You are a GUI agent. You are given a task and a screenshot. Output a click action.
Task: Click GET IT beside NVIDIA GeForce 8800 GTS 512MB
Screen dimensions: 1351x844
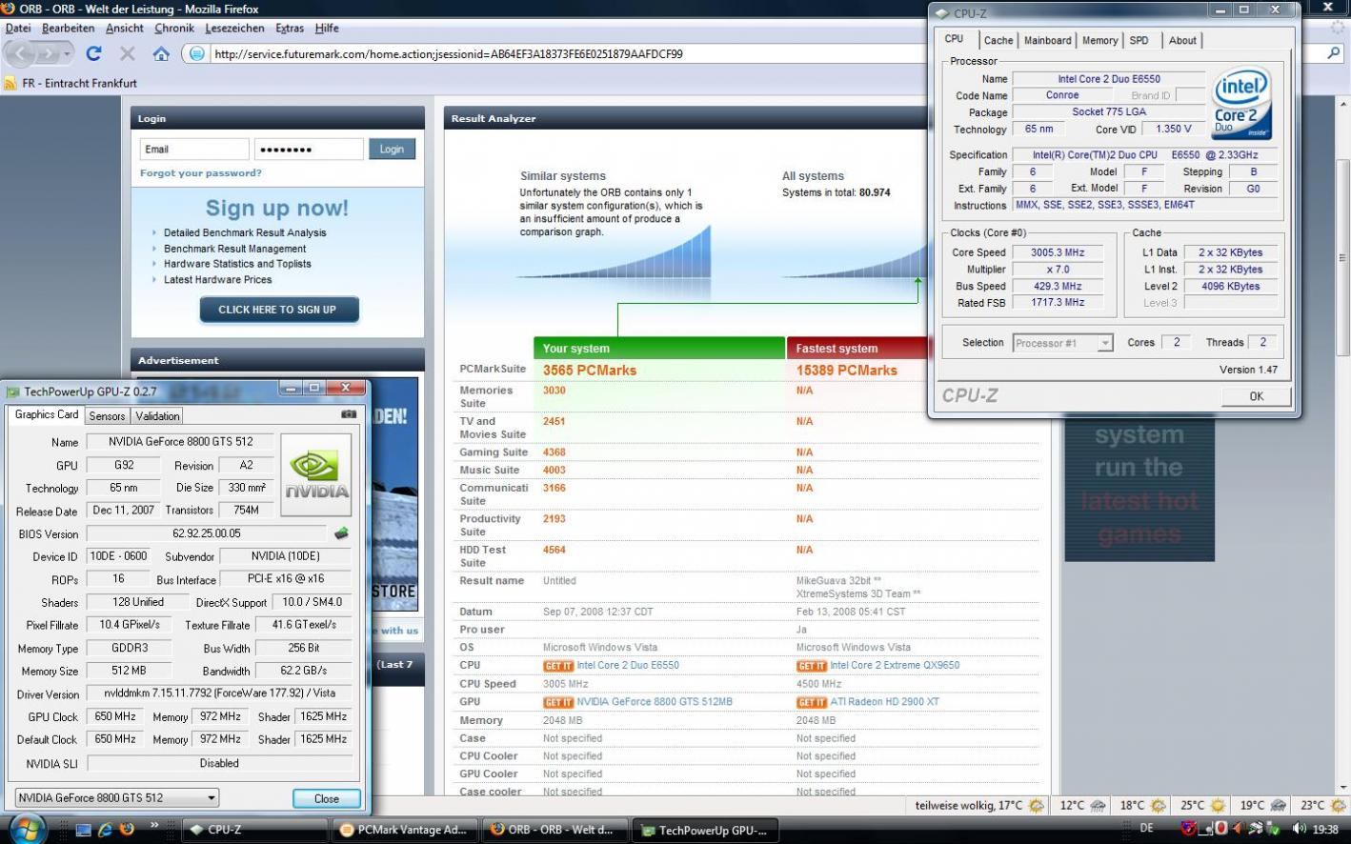pyautogui.click(x=557, y=702)
